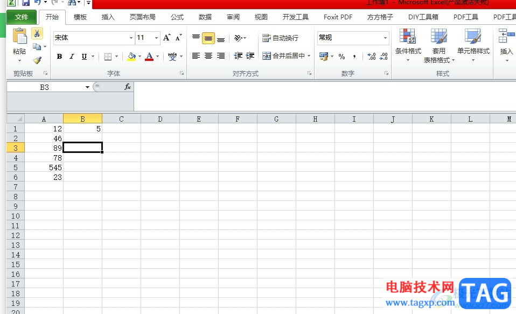Open the font name dropdown 宋体
Screen dimensions: 516x314
(x=131, y=38)
